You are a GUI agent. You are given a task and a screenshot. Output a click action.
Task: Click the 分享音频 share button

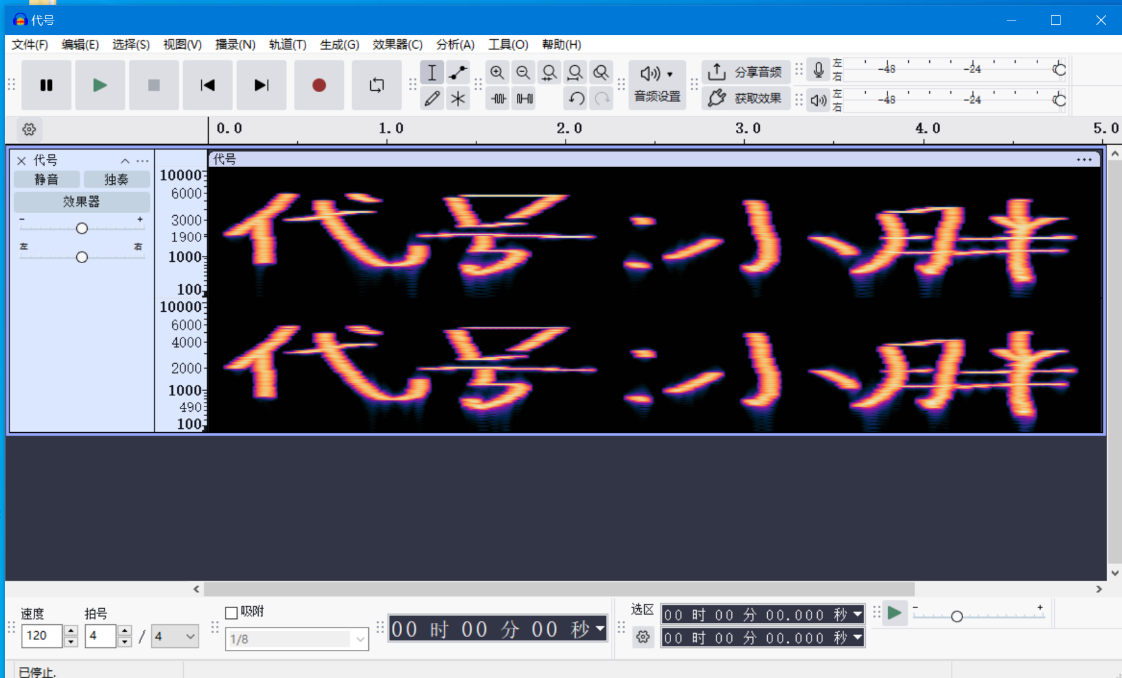tap(746, 72)
